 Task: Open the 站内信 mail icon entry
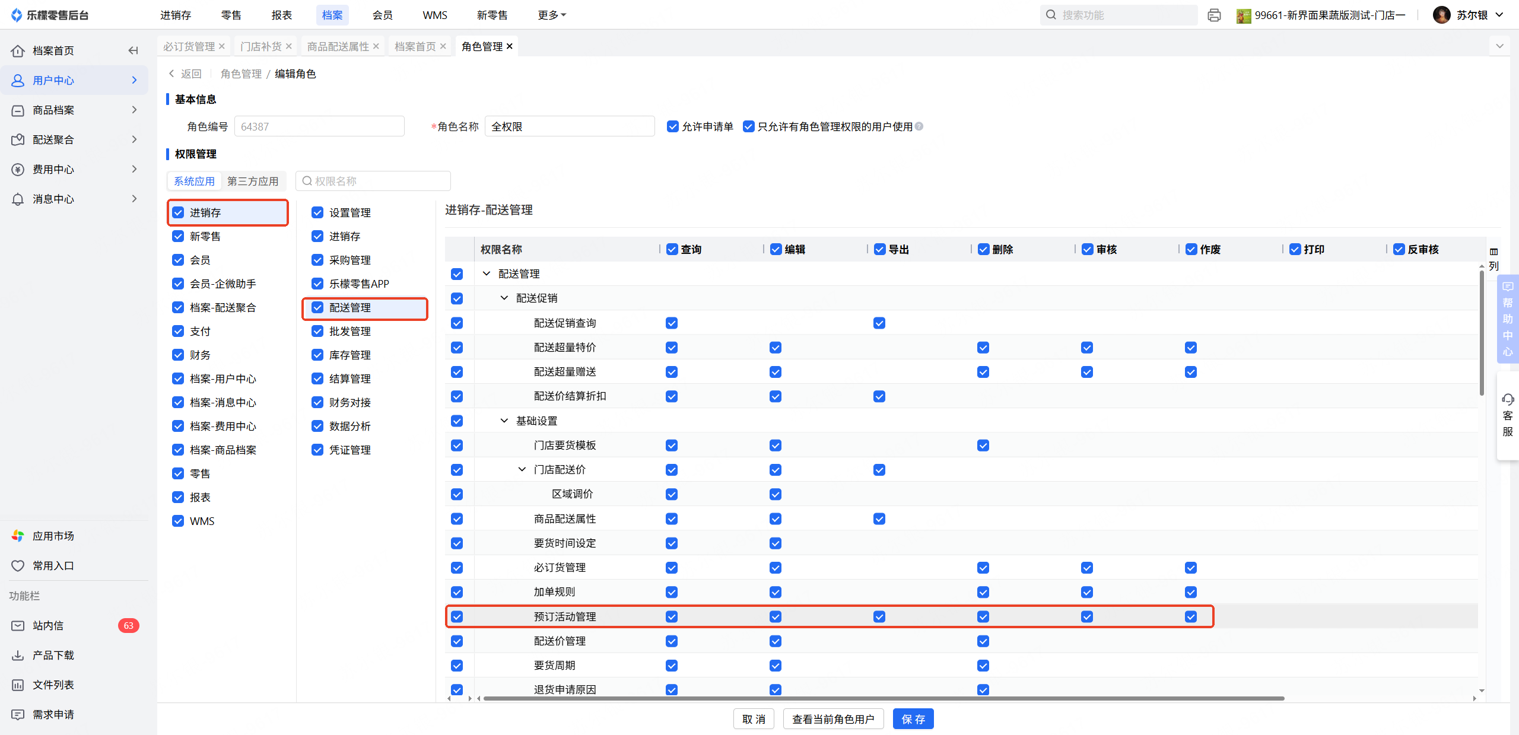point(18,625)
